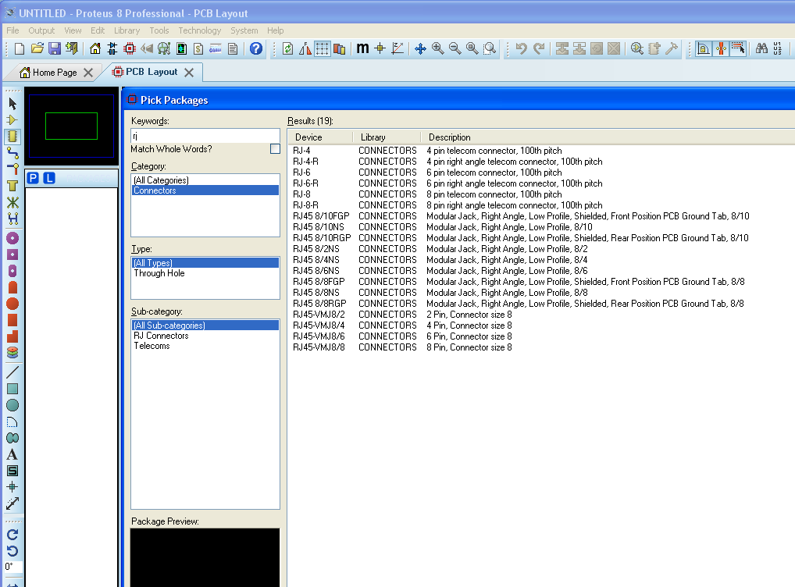The width and height of the screenshot is (795, 587).
Task: Close the PCB Layout tab
Action: tap(189, 73)
